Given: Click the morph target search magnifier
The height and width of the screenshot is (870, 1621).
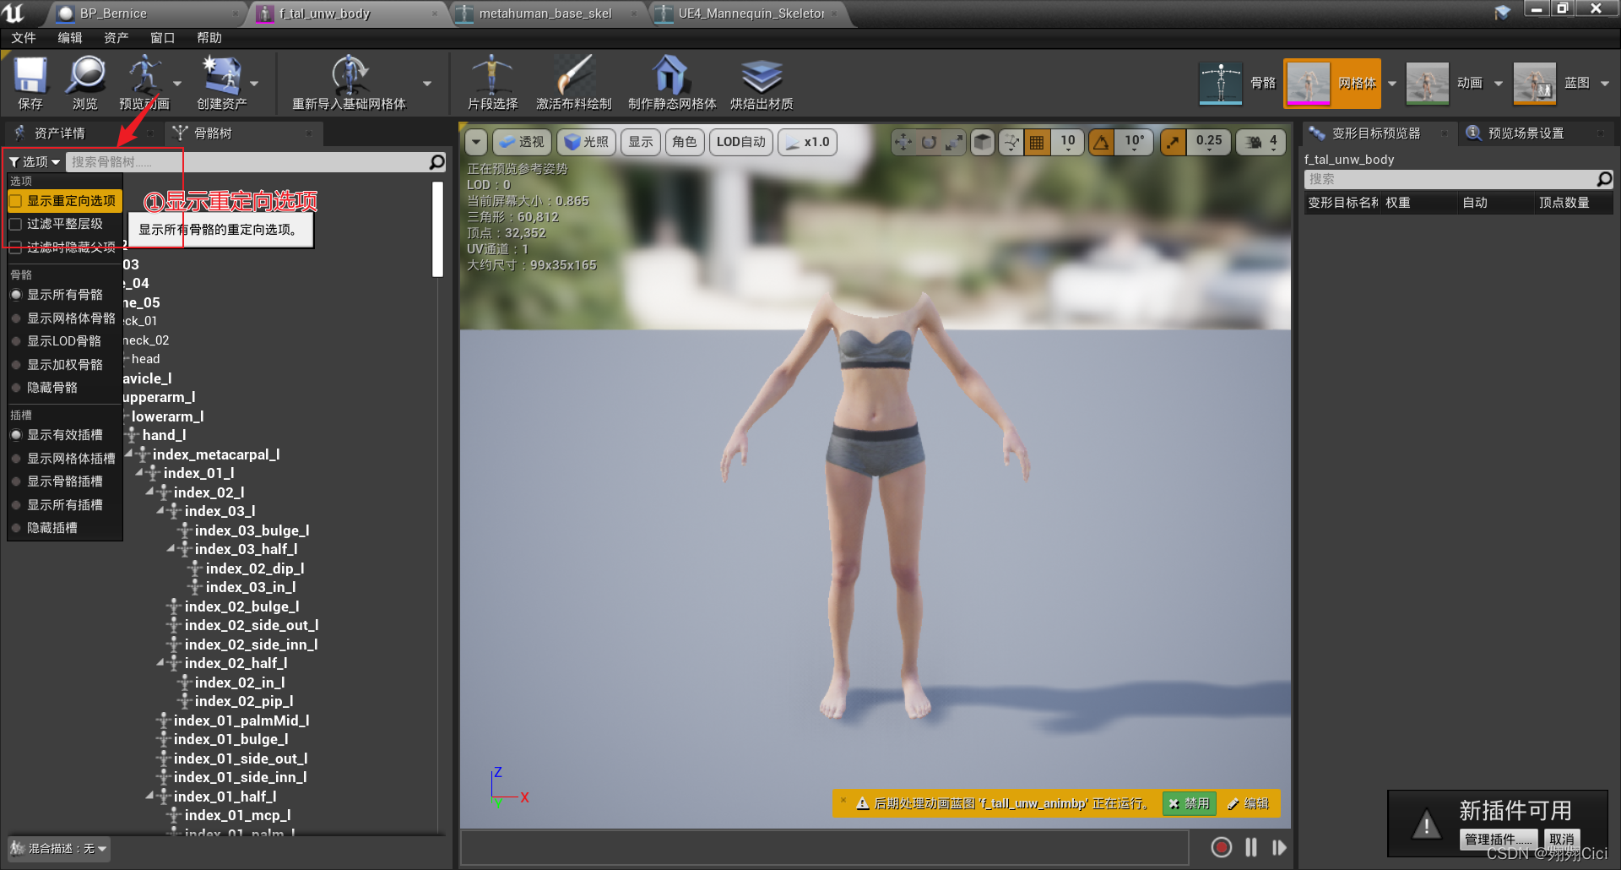Looking at the screenshot, I should [1604, 179].
